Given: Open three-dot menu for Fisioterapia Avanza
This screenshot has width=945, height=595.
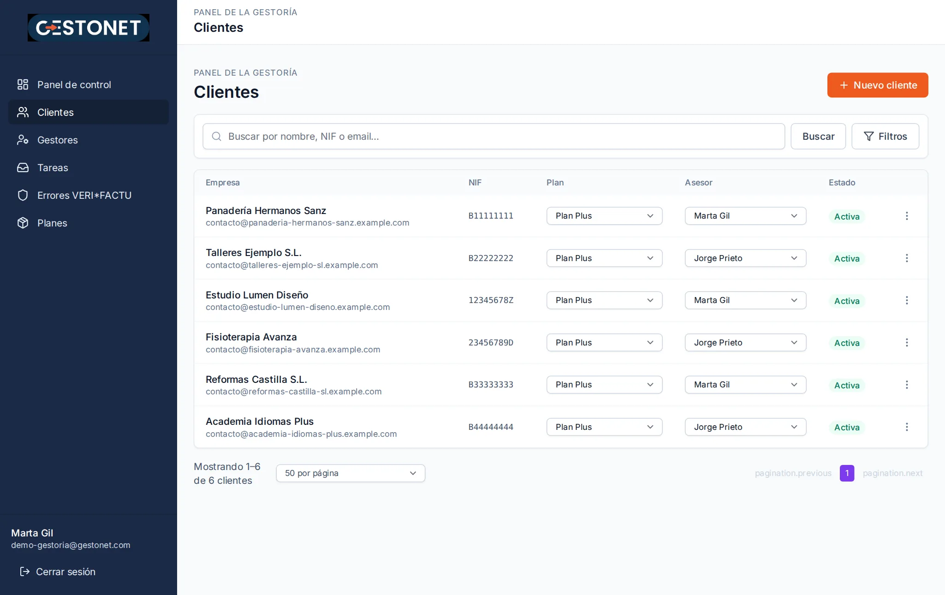Looking at the screenshot, I should coord(907,342).
